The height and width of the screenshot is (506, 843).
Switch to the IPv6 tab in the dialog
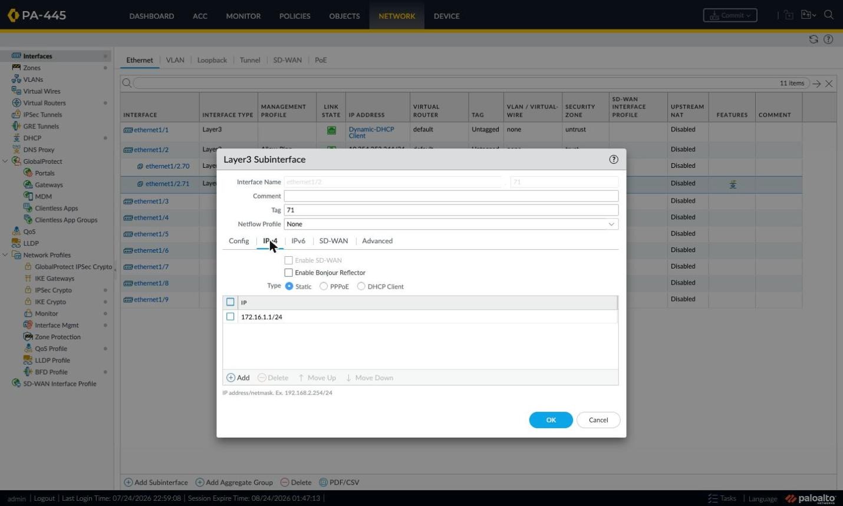(x=298, y=241)
